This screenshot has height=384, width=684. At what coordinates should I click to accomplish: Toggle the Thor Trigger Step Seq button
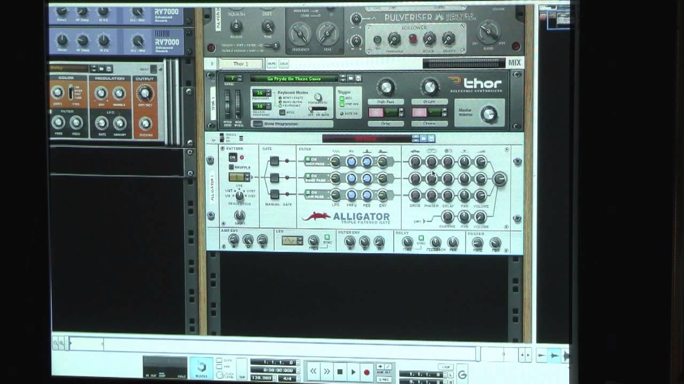click(x=342, y=104)
